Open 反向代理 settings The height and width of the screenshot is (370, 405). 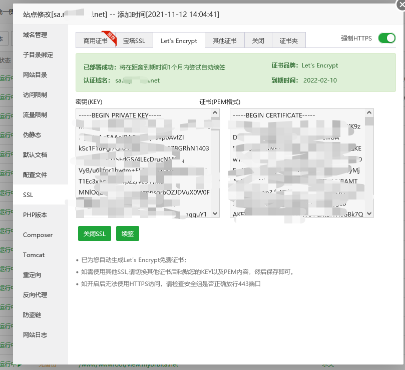pos(35,295)
